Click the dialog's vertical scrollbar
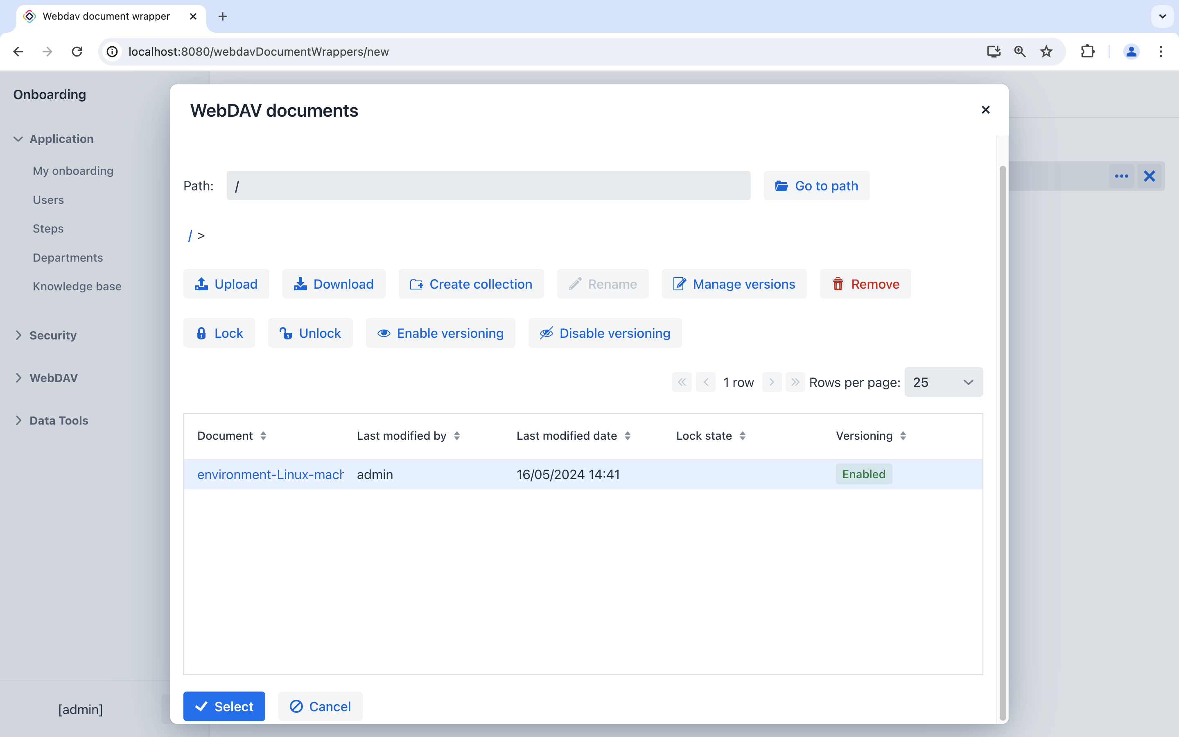Image resolution: width=1179 pixels, height=737 pixels. tap(1002, 439)
